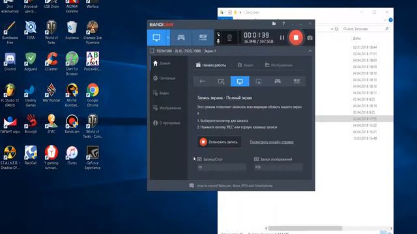Screen dimensions: 417x234
Task: Open dropdown arrow beside screen recording mode
Action: [168, 38]
